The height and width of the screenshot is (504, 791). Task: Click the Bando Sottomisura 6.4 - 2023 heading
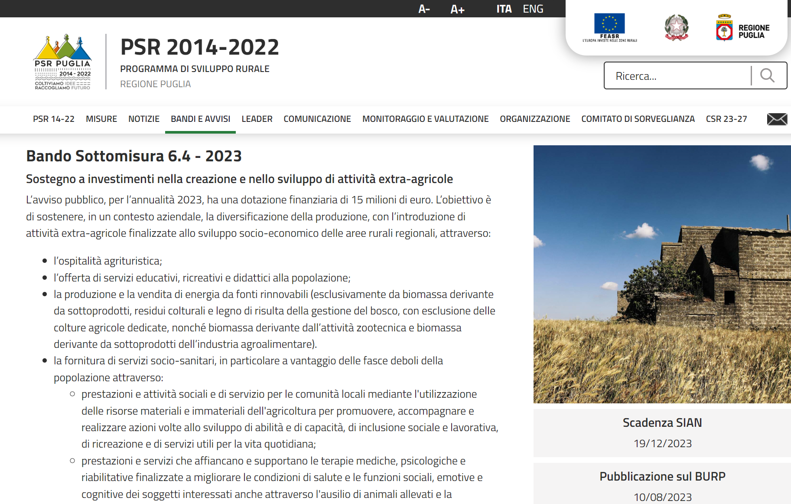(x=134, y=156)
